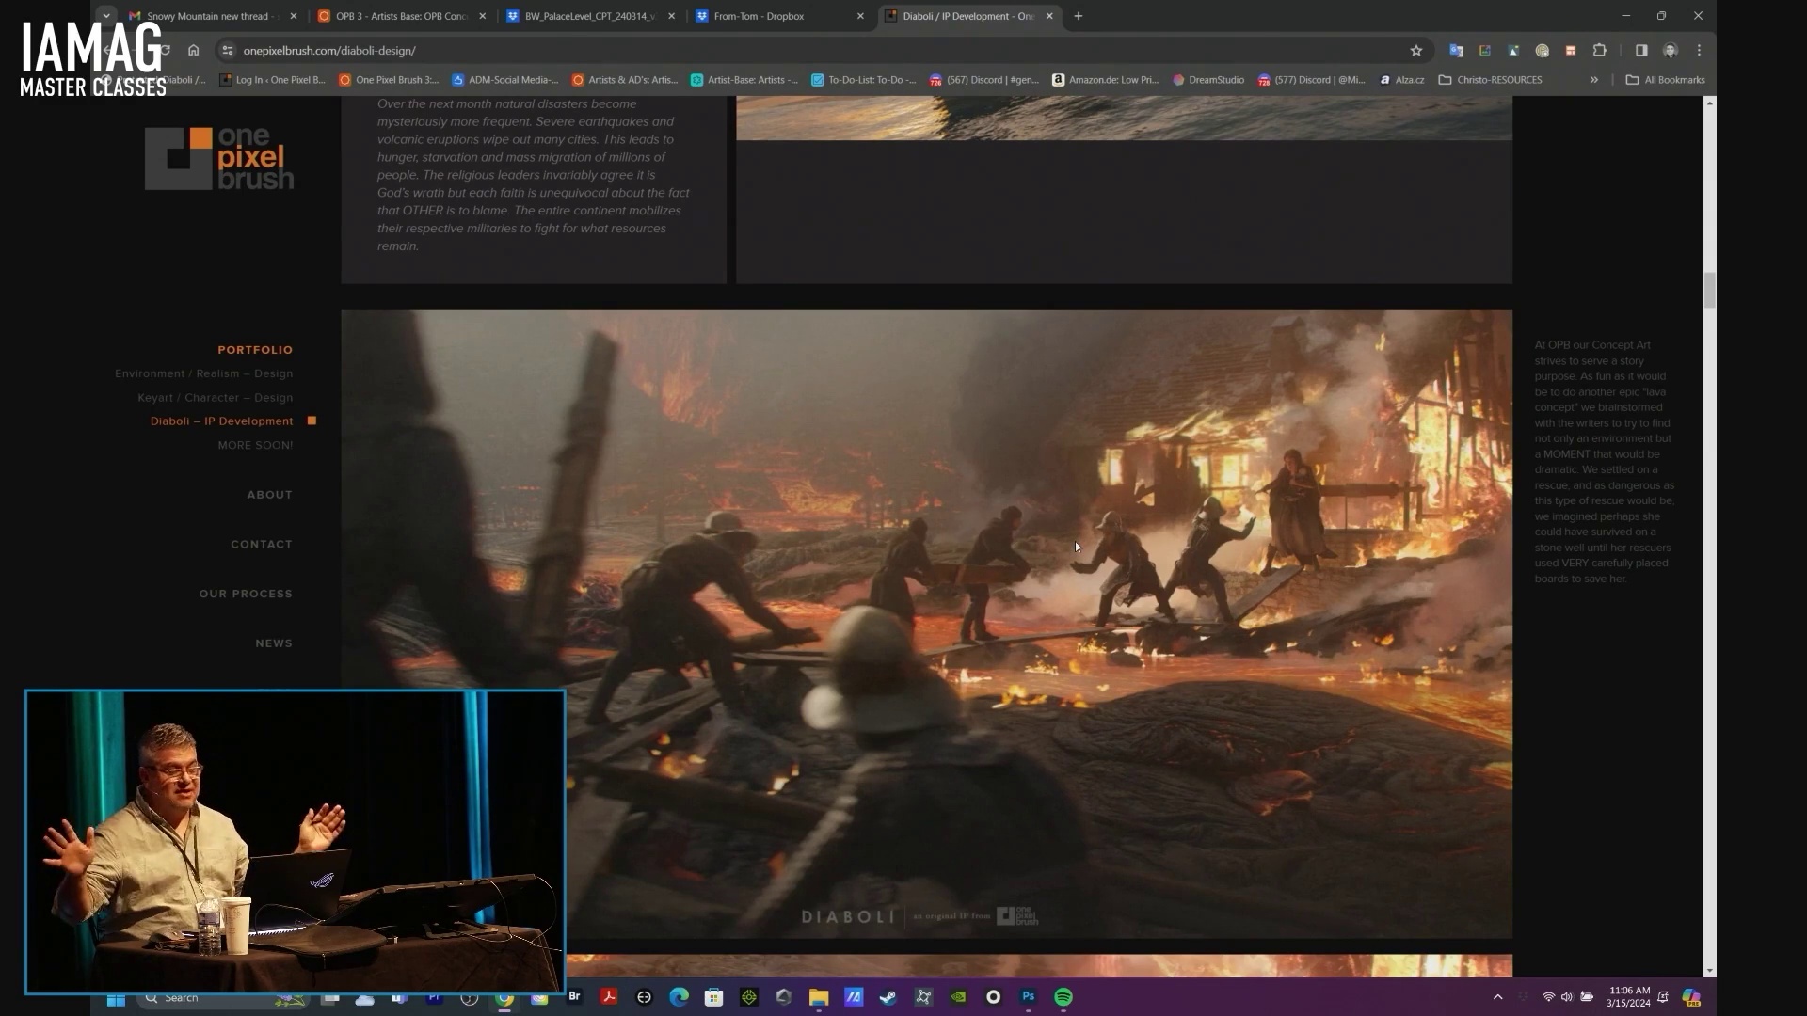This screenshot has height=1016, width=1807.
Task: Open Alza.cz bookmark
Action: click(x=1401, y=80)
